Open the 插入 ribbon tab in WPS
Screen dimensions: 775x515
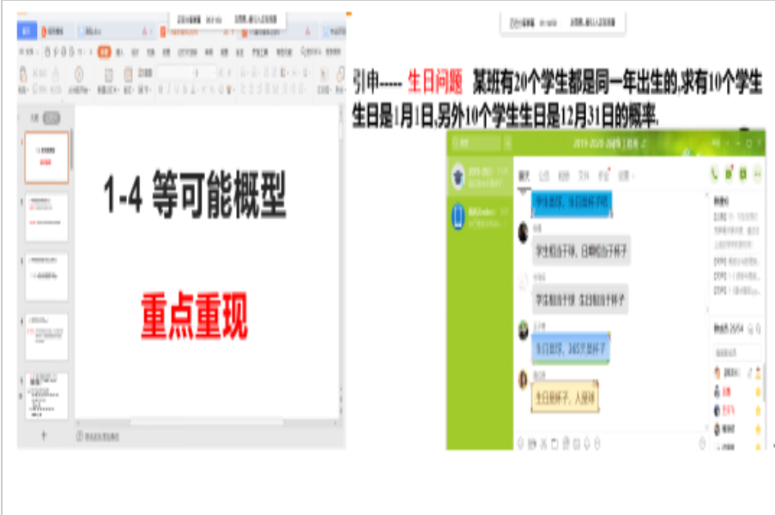(x=121, y=52)
